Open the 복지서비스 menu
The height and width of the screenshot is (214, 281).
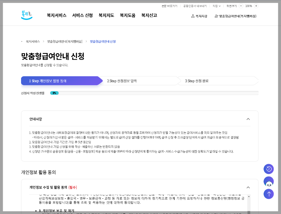click(x=57, y=15)
